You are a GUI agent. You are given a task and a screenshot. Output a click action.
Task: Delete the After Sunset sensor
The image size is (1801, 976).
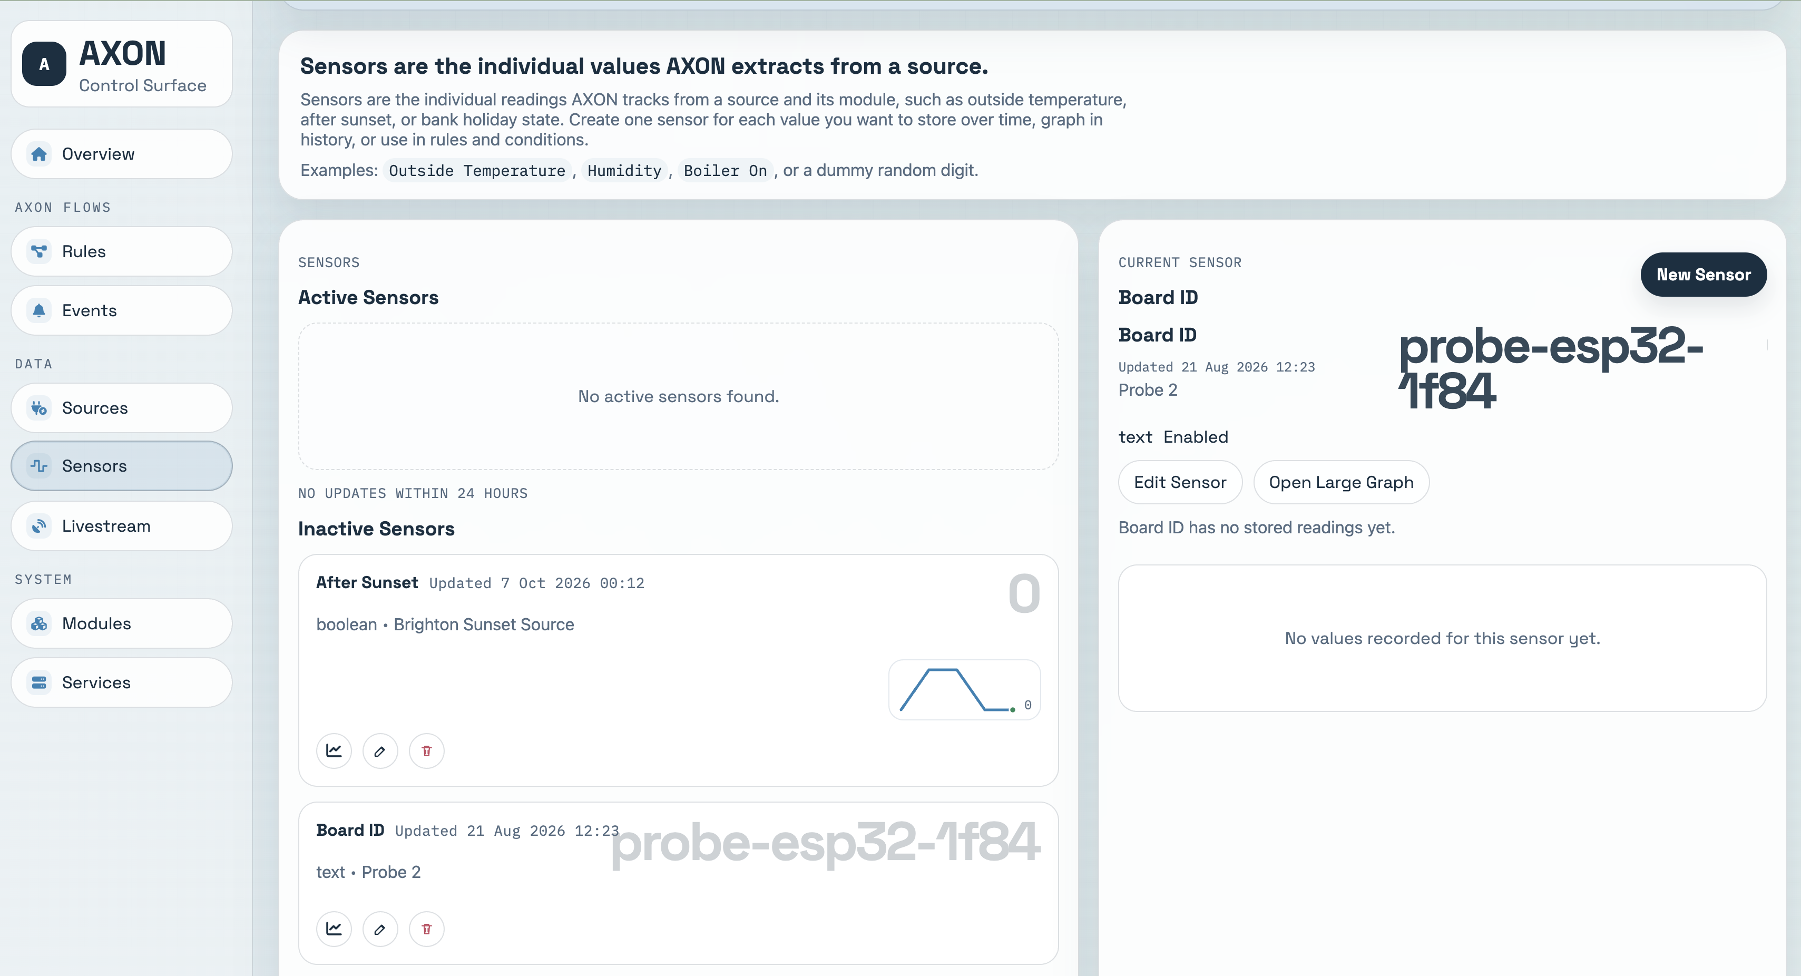(426, 751)
